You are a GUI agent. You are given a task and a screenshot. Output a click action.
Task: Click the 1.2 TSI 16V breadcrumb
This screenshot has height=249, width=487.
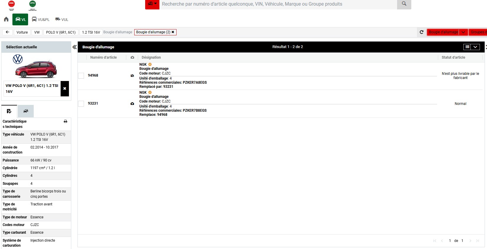pyautogui.click(x=91, y=32)
